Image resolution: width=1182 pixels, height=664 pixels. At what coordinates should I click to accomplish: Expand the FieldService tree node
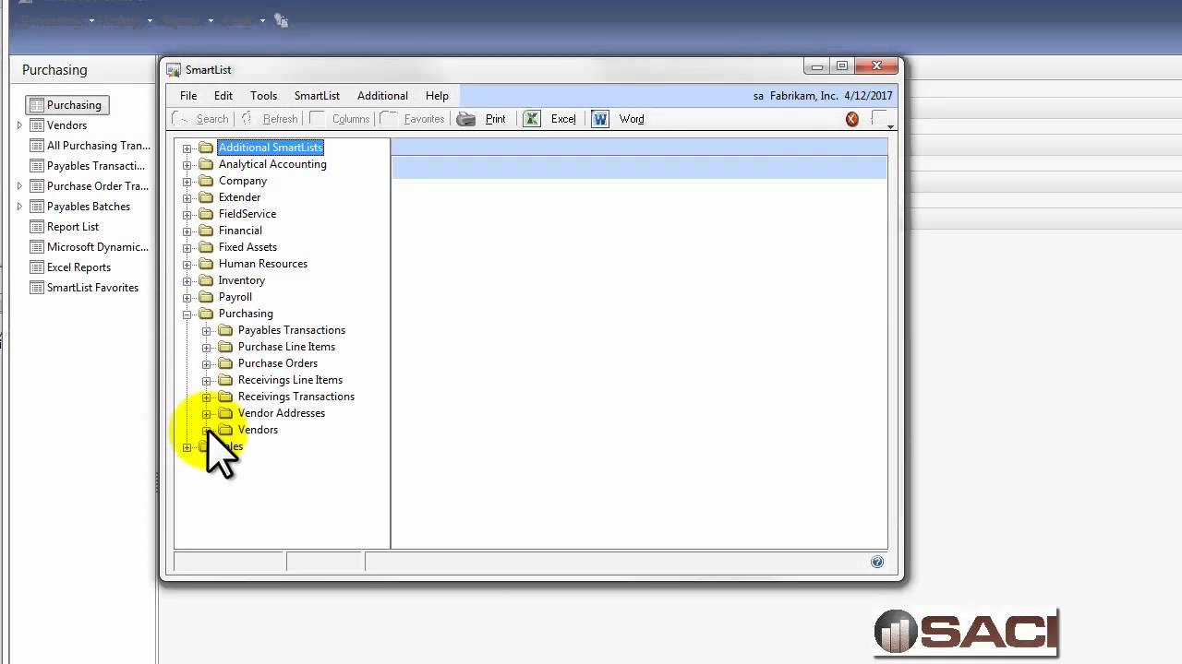[187, 215]
